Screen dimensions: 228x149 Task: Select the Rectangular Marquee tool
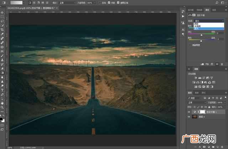pos(2,17)
